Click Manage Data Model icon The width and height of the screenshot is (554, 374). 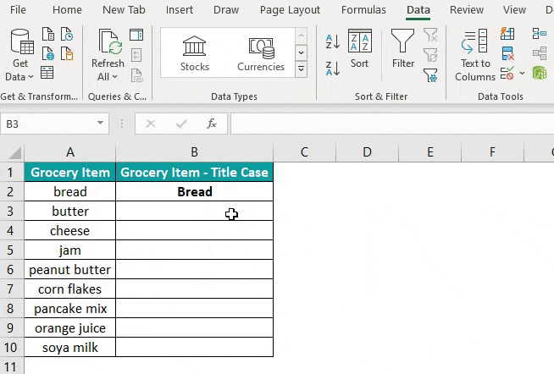[x=540, y=73]
